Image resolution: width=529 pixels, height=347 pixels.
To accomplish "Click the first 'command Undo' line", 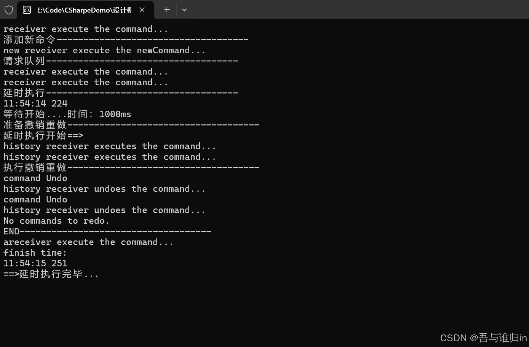I will pos(35,178).
